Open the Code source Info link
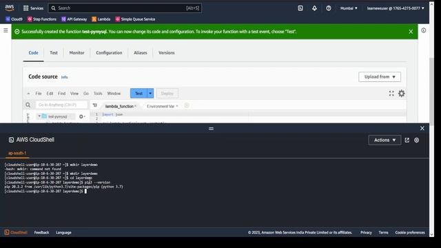Viewport: 441px width, 248px height. [64, 77]
